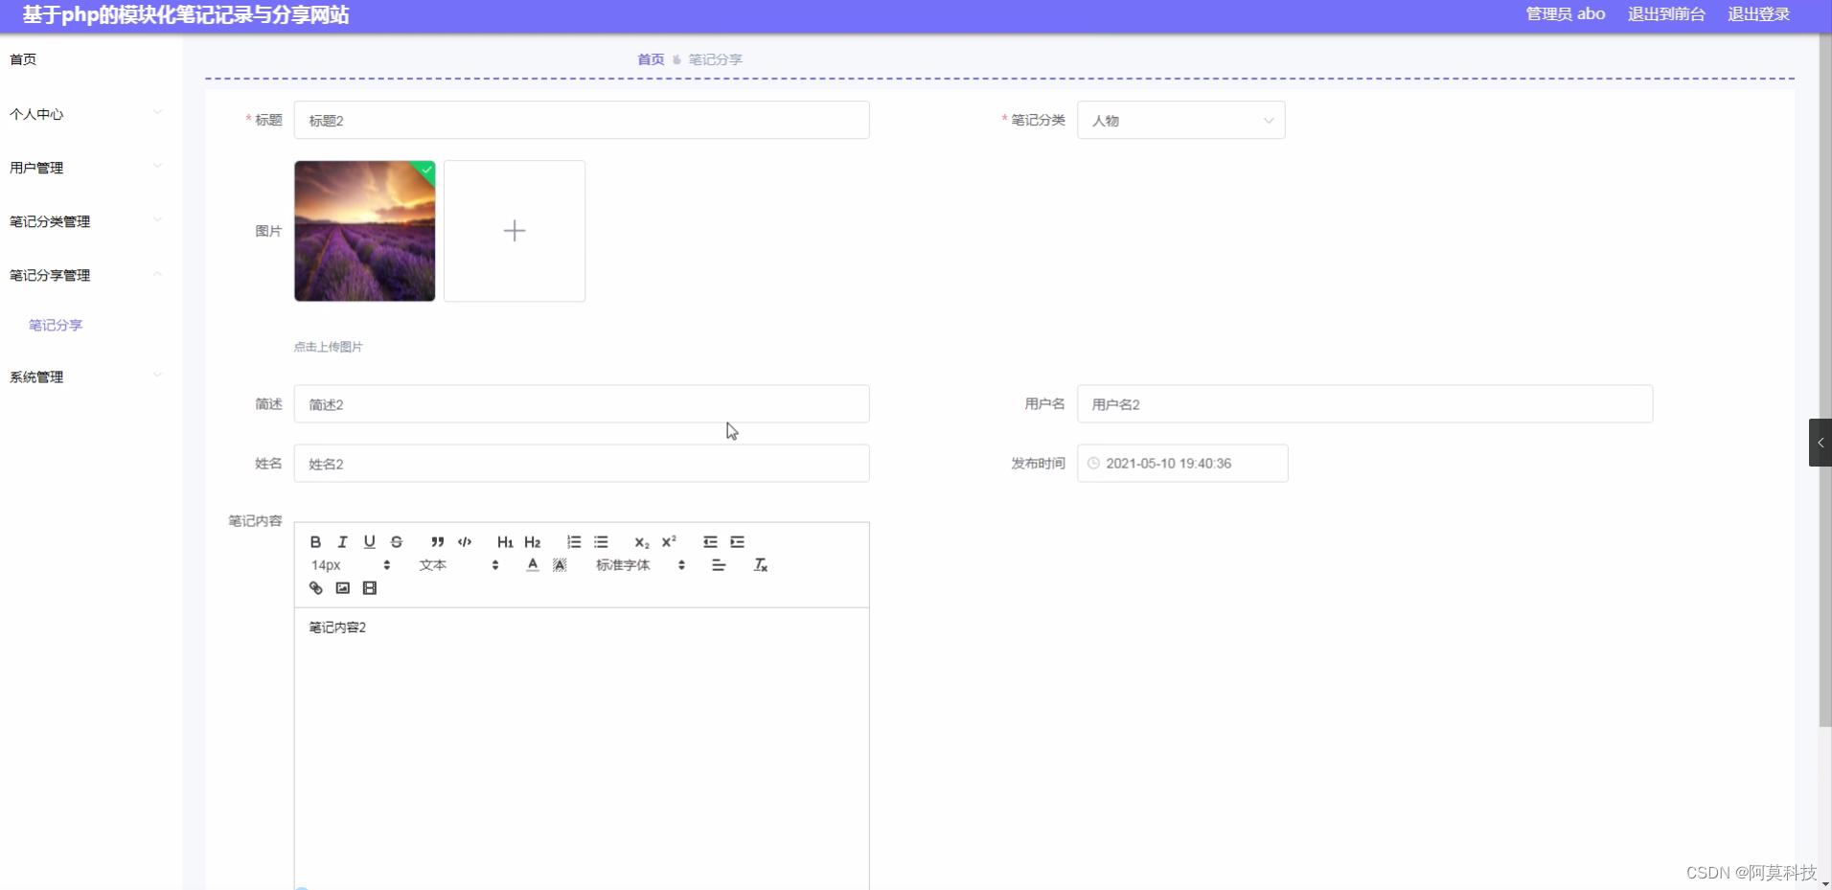Click the 点击上传图片 upload link

pos(328,346)
